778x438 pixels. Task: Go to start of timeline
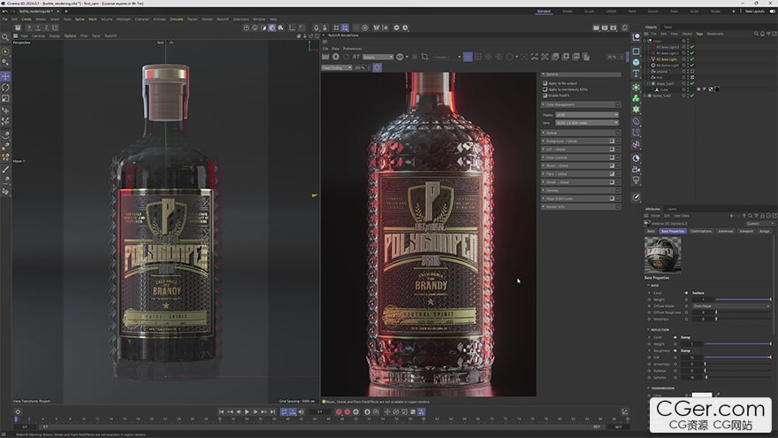[221, 411]
